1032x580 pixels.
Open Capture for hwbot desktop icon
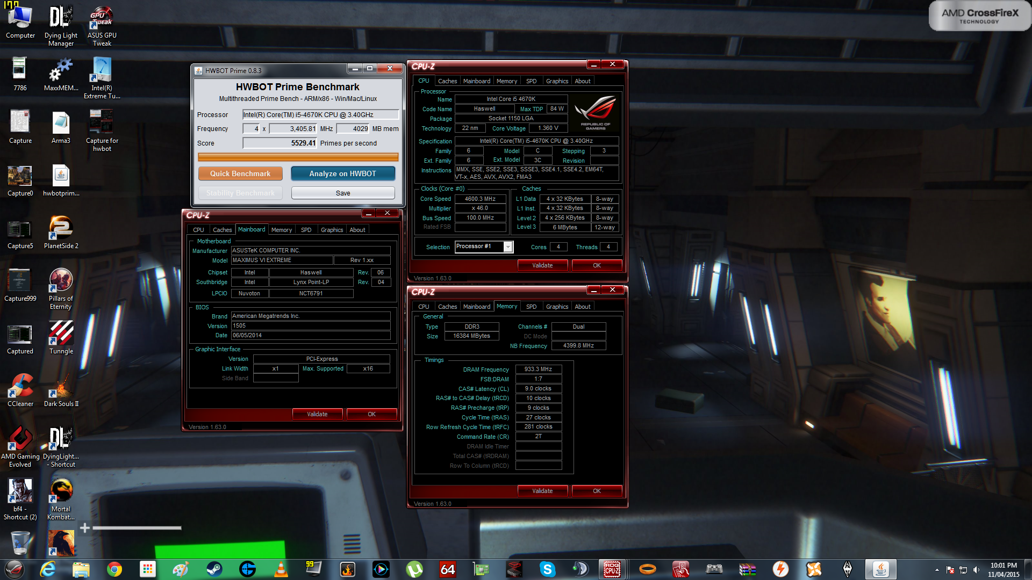coord(102,130)
